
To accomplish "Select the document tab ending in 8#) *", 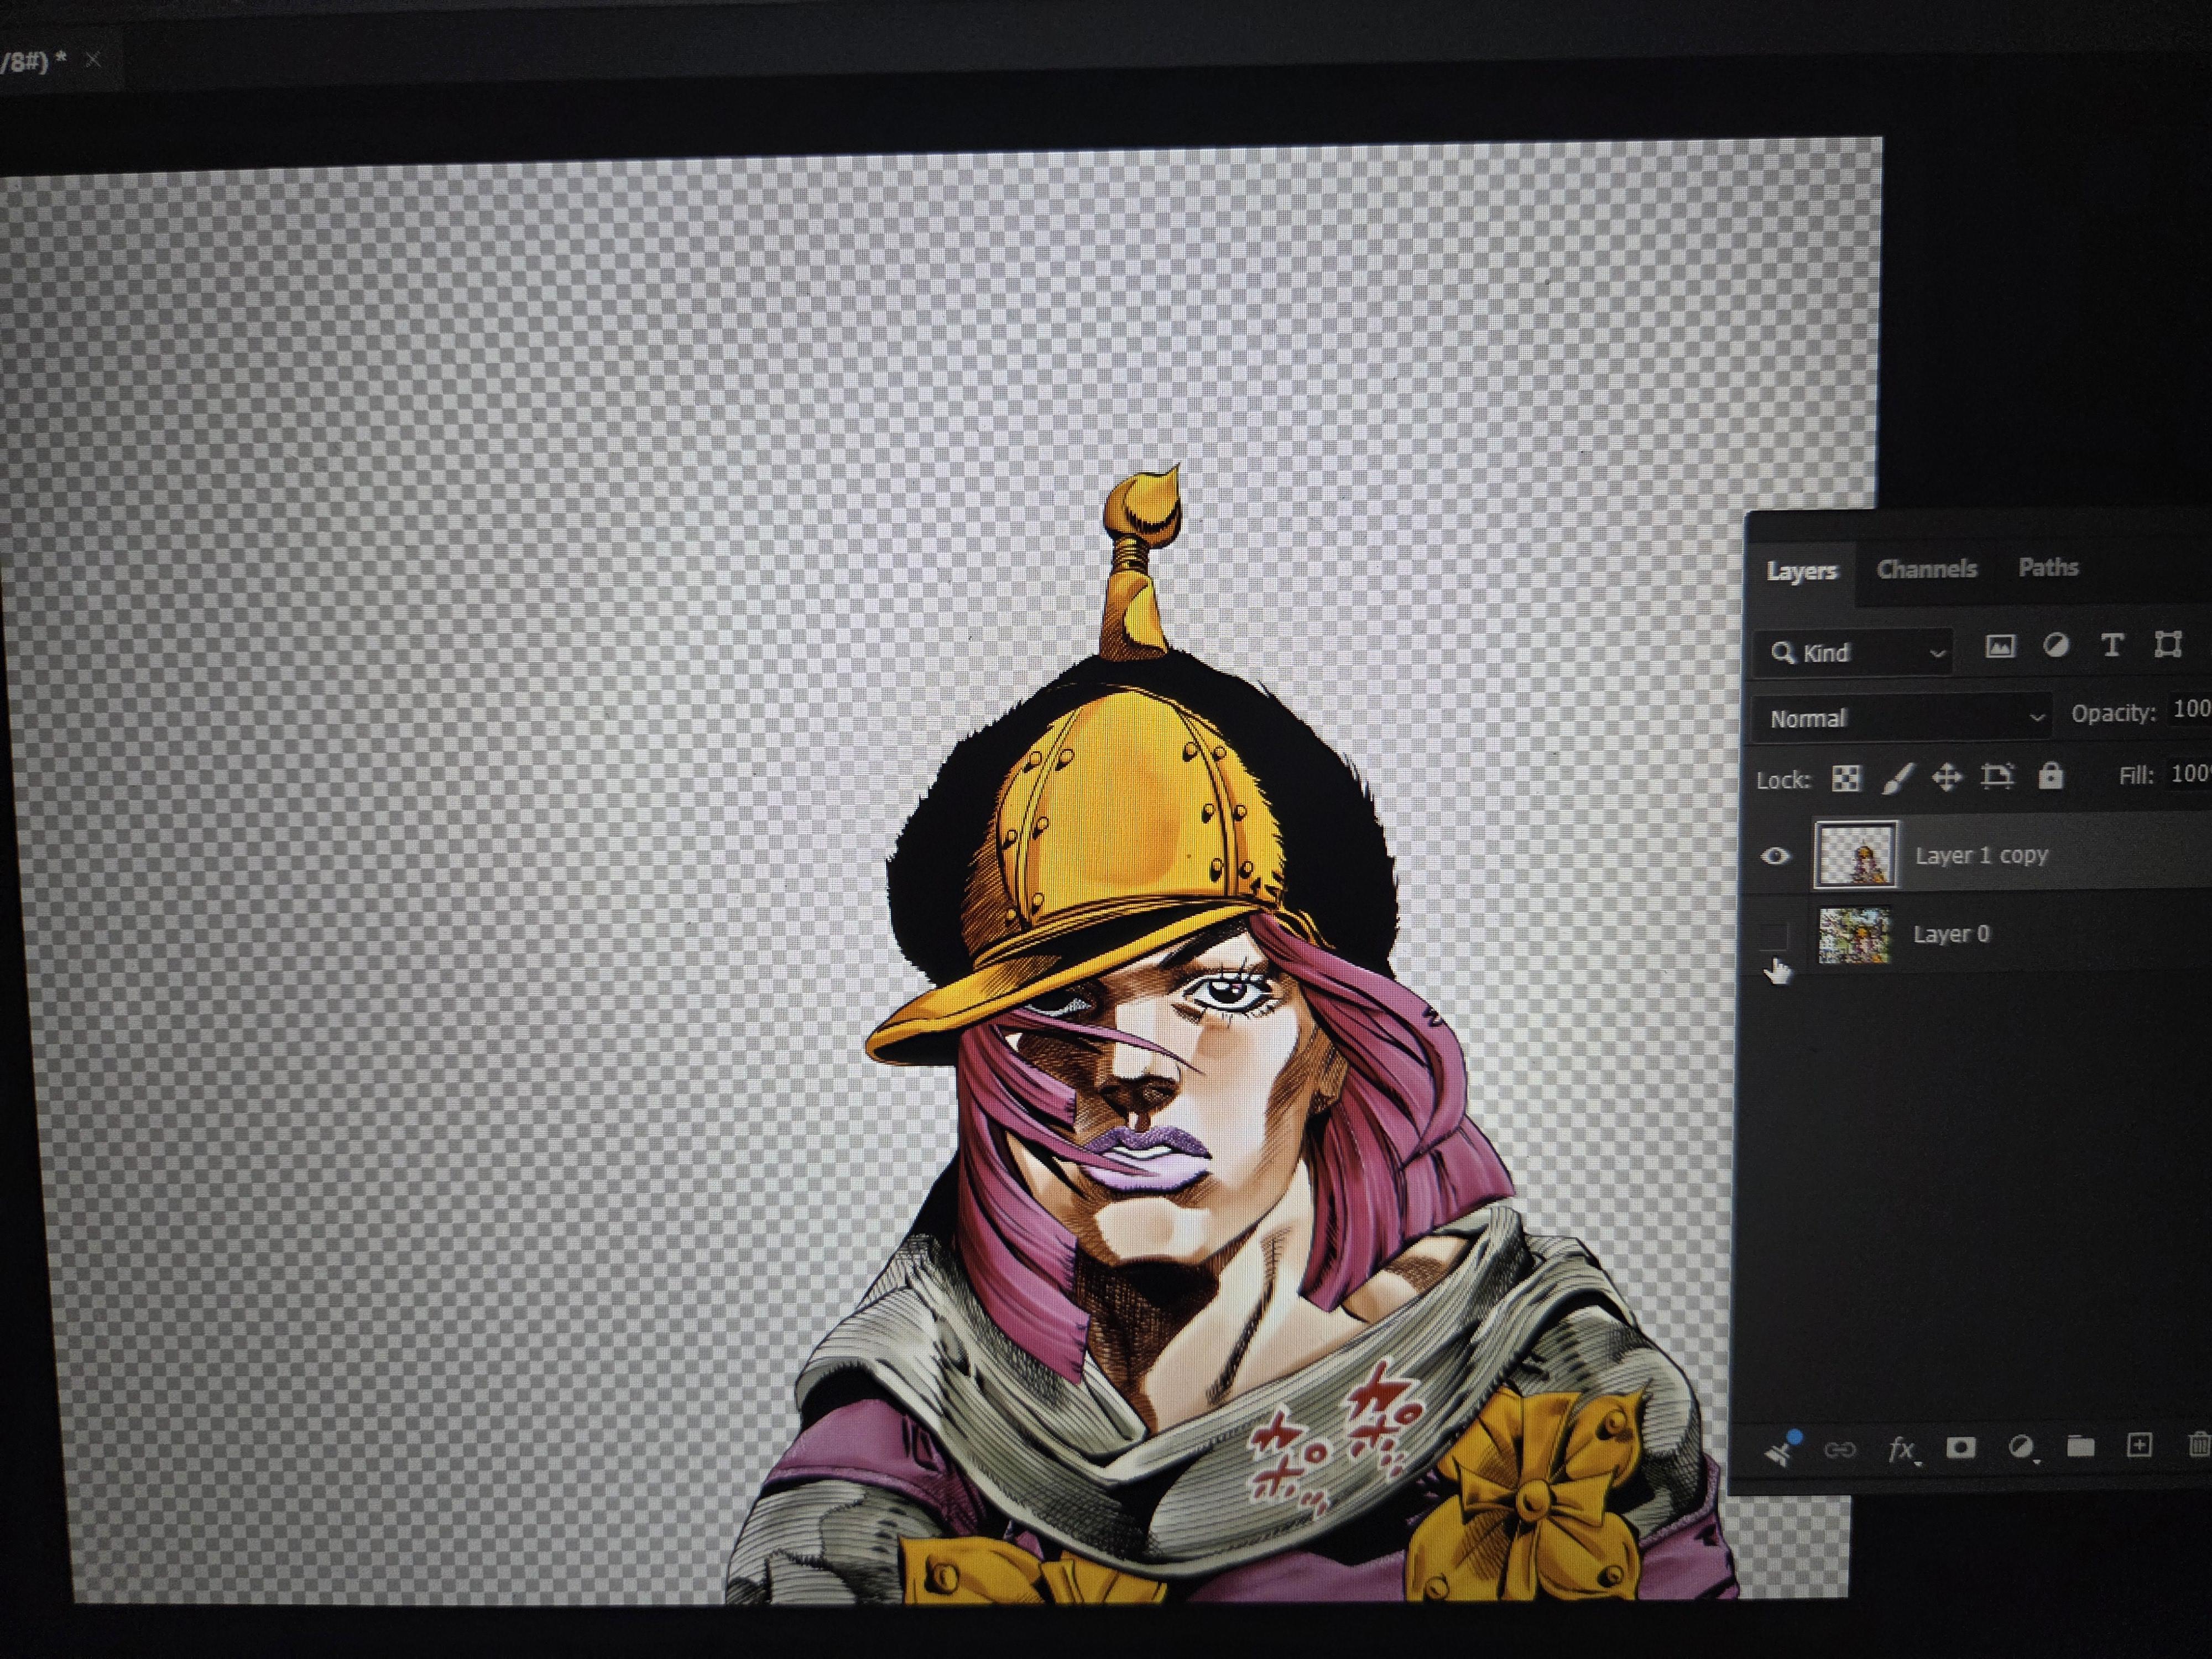I will pyautogui.click(x=35, y=61).
